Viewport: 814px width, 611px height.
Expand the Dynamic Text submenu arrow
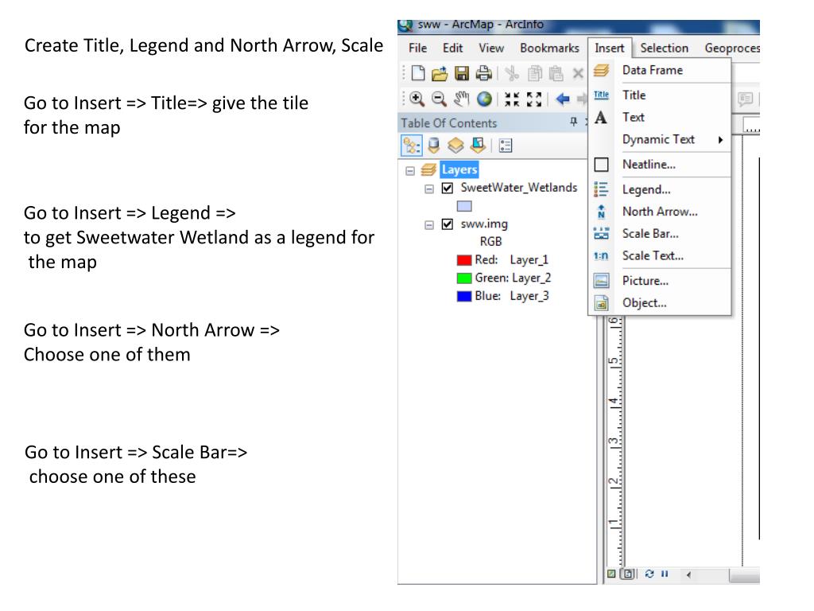coord(720,140)
